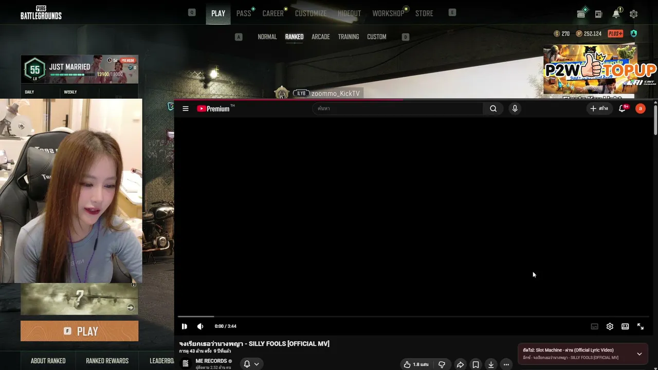Open the ME RECORDS channel name link
This screenshot has height=370, width=658.
coord(211,361)
